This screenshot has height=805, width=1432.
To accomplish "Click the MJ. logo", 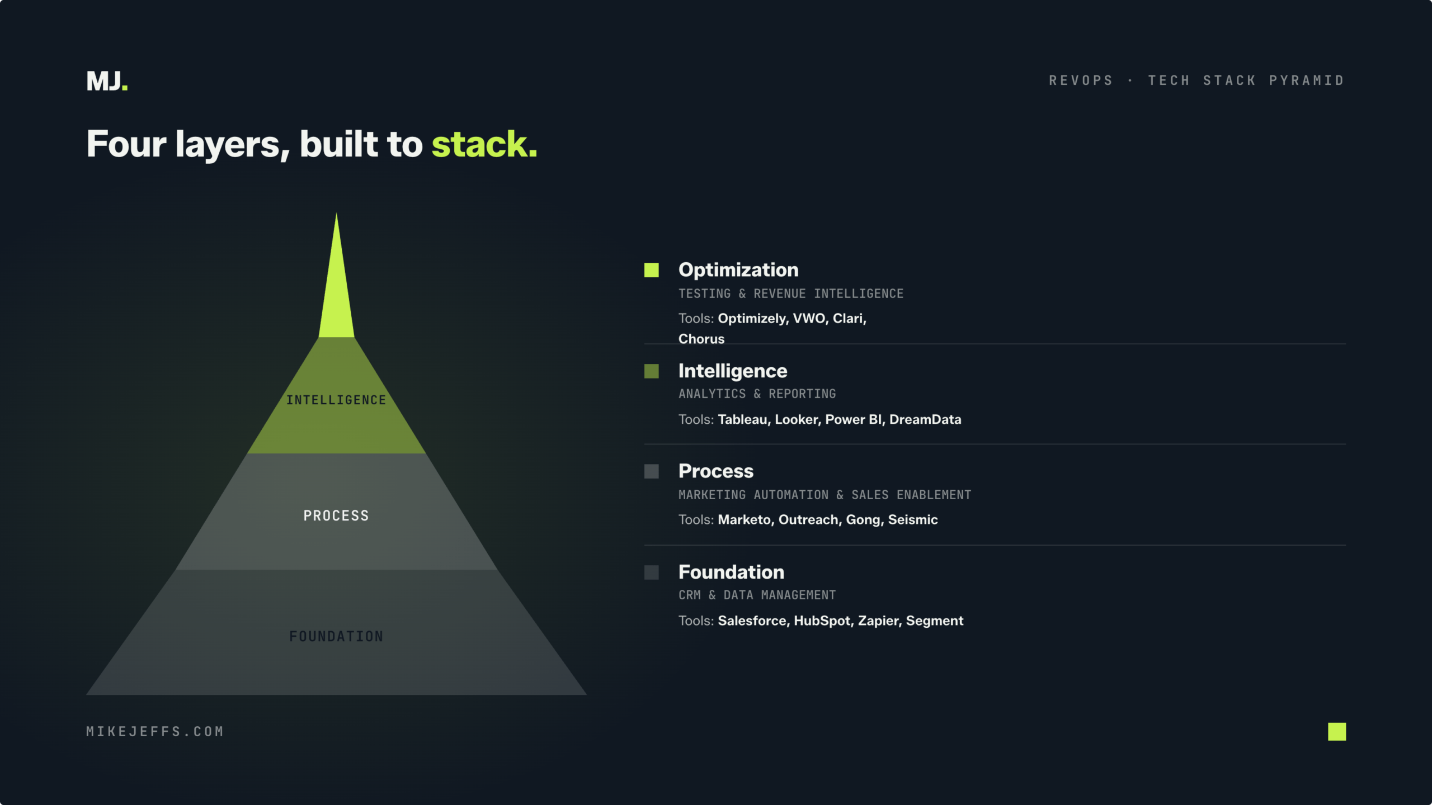I will [107, 81].
